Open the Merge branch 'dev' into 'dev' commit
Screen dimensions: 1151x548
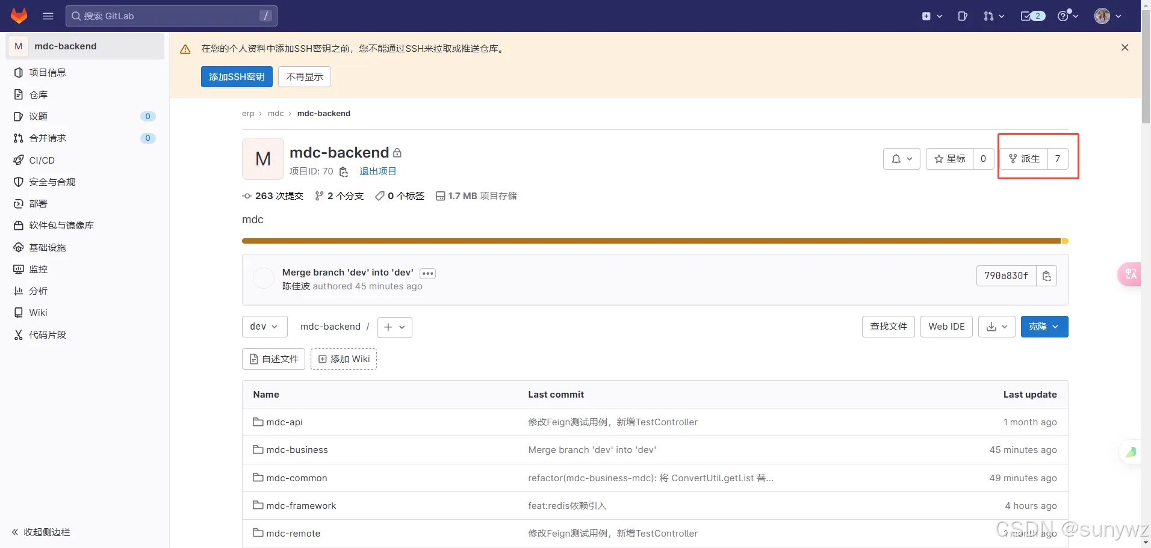[x=348, y=272]
